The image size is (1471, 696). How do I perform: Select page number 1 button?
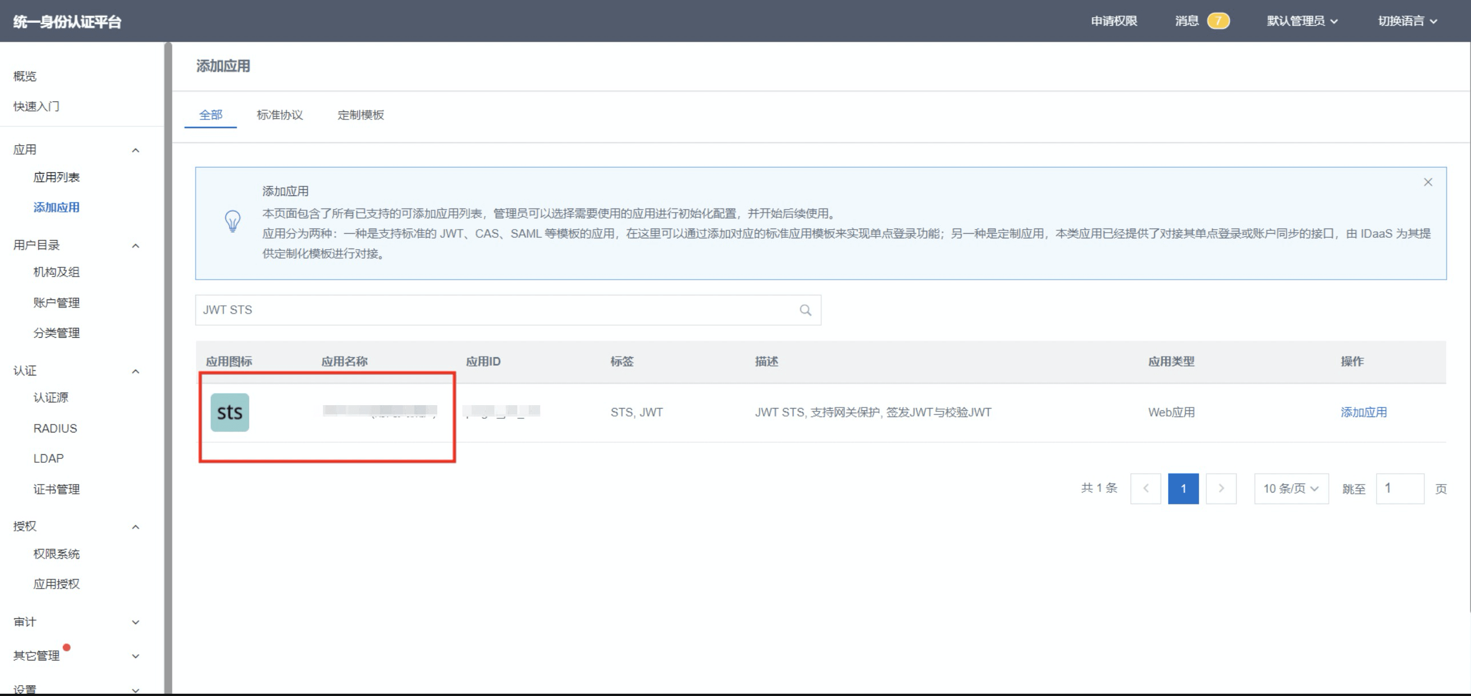(1183, 489)
